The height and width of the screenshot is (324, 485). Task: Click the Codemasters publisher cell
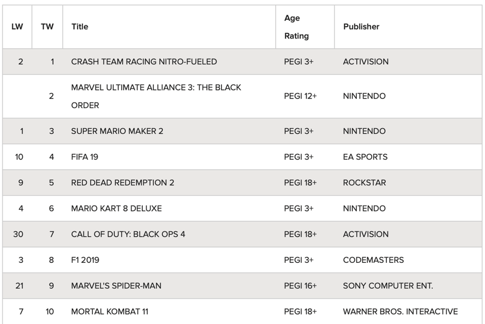coord(373,260)
